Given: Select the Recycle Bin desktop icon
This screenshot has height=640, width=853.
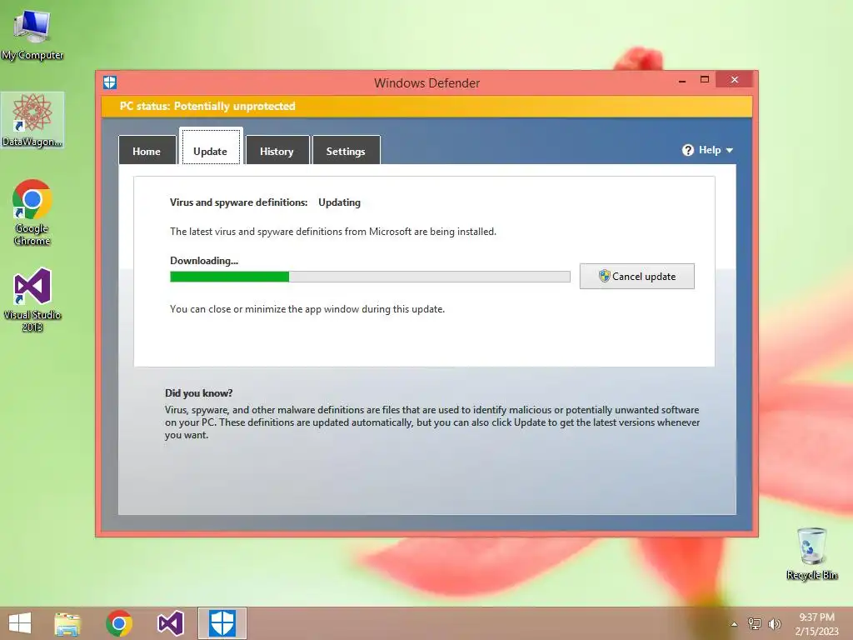Looking at the screenshot, I should point(811,553).
